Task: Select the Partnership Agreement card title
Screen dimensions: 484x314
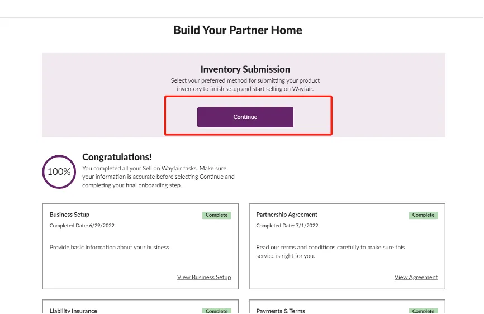Action: point(287,215)
